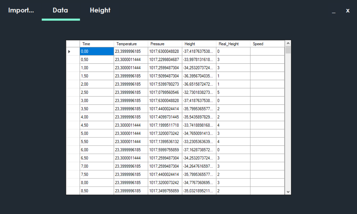357x214 pixels.
Task: Click the vertical scrollbar thumb
Action: tap(288, 50)
